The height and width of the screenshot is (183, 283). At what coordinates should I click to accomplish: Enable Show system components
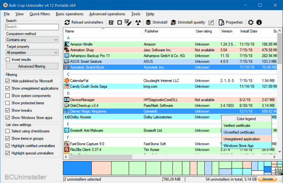pyautogui.click(x=7, y=96)
